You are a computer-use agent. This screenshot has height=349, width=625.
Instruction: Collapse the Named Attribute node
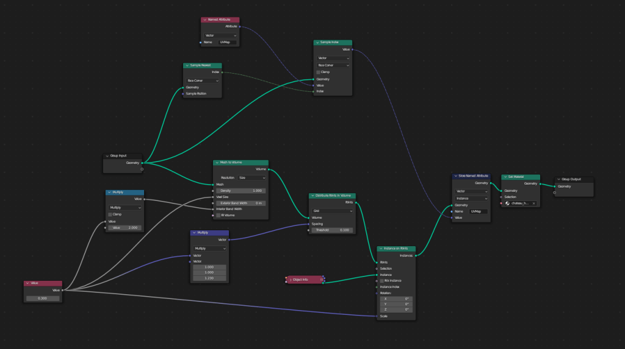click(x=204, y=20)
